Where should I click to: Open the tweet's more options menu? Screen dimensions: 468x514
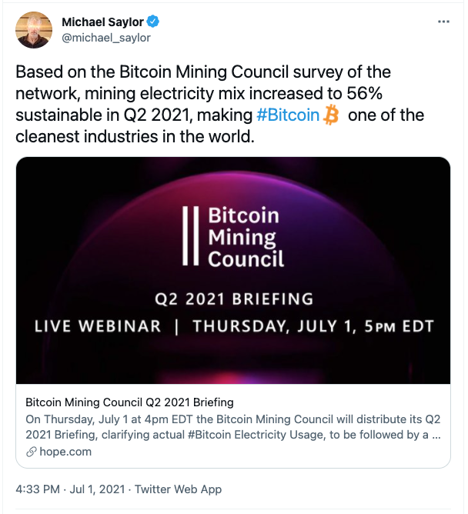click(x=443, y=22)
